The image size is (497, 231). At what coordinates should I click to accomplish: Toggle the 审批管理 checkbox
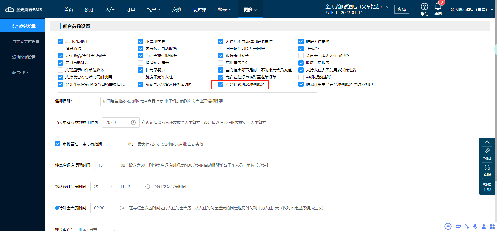58,144
